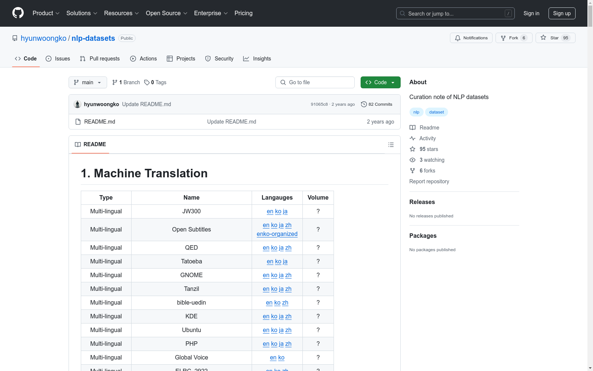593x371 pixels.
Task: Open the Readme link in About
Action: 424,128
